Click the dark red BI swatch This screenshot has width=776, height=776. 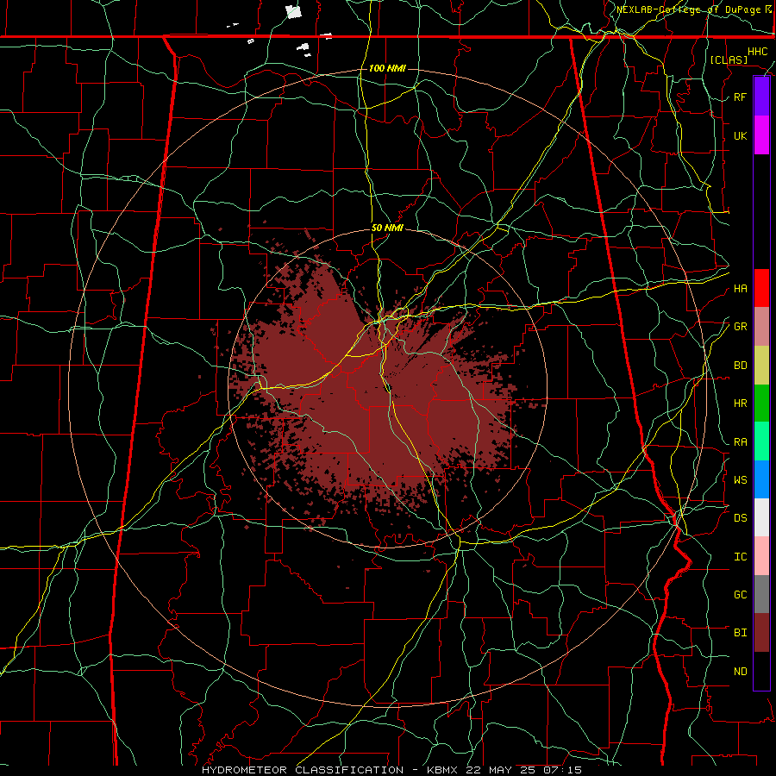[761, 633]
